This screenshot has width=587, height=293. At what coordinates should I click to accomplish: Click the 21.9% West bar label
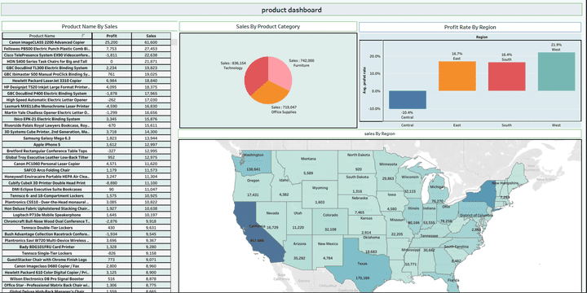click(556, 47)
